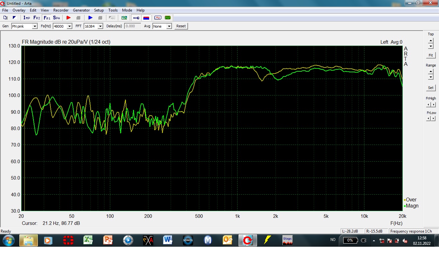Open the Setup menu
439x257 pixels.
click(99, 10)
